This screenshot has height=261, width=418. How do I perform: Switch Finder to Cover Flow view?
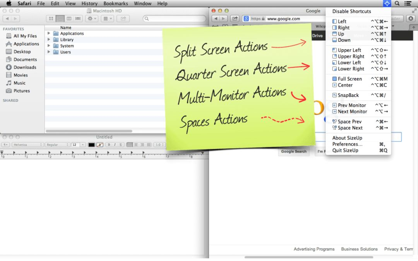click(78, 19)
